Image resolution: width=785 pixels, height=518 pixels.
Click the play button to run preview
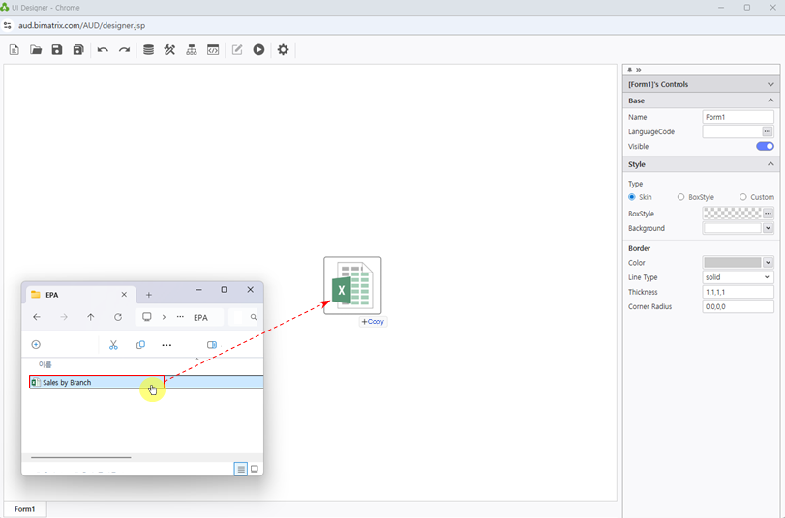coord(258,50)
